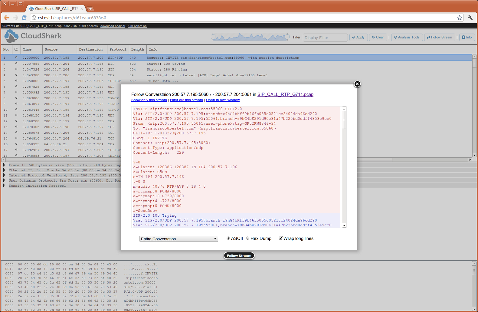This screenshot has width=478, height=312.
Task: Click packet list horizontal scroll right arrow
Action: pos(470,159)
